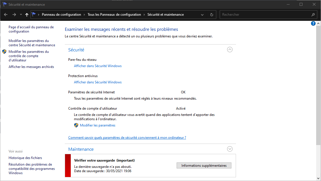The image size is (321, 181).
Task: Click 'Informations supplémentaires' button
Action: tap(204, 166)
